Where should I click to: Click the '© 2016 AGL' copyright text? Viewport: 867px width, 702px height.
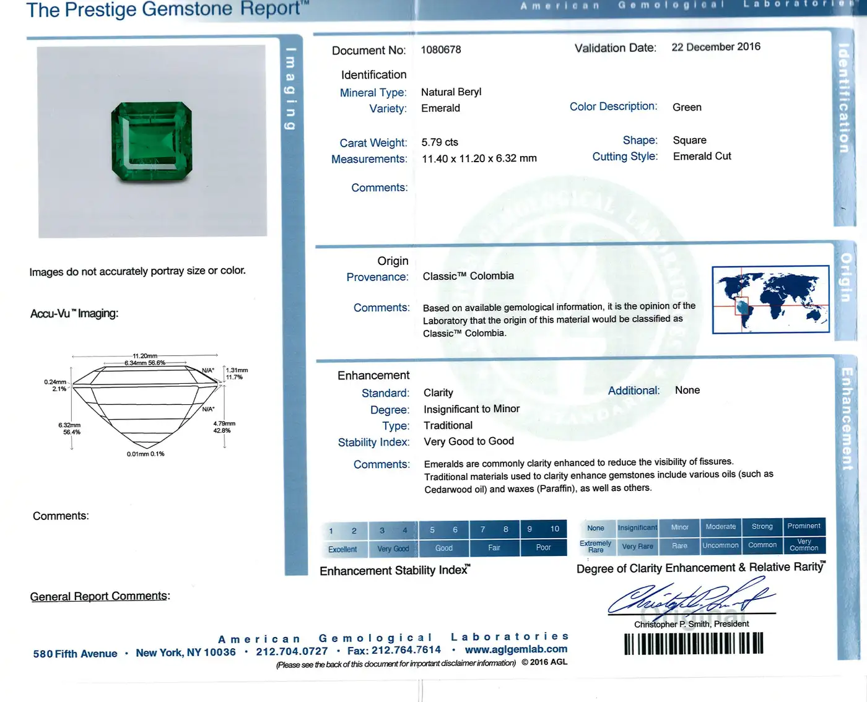544,662
